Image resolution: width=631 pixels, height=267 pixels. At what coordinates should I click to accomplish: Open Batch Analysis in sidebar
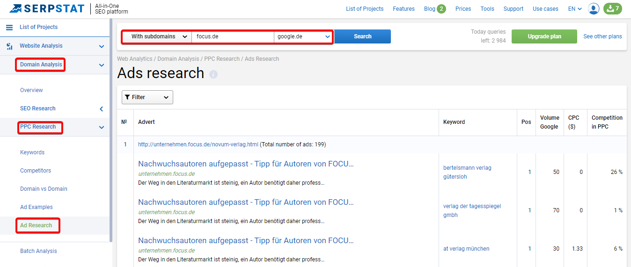coord(38,251)
